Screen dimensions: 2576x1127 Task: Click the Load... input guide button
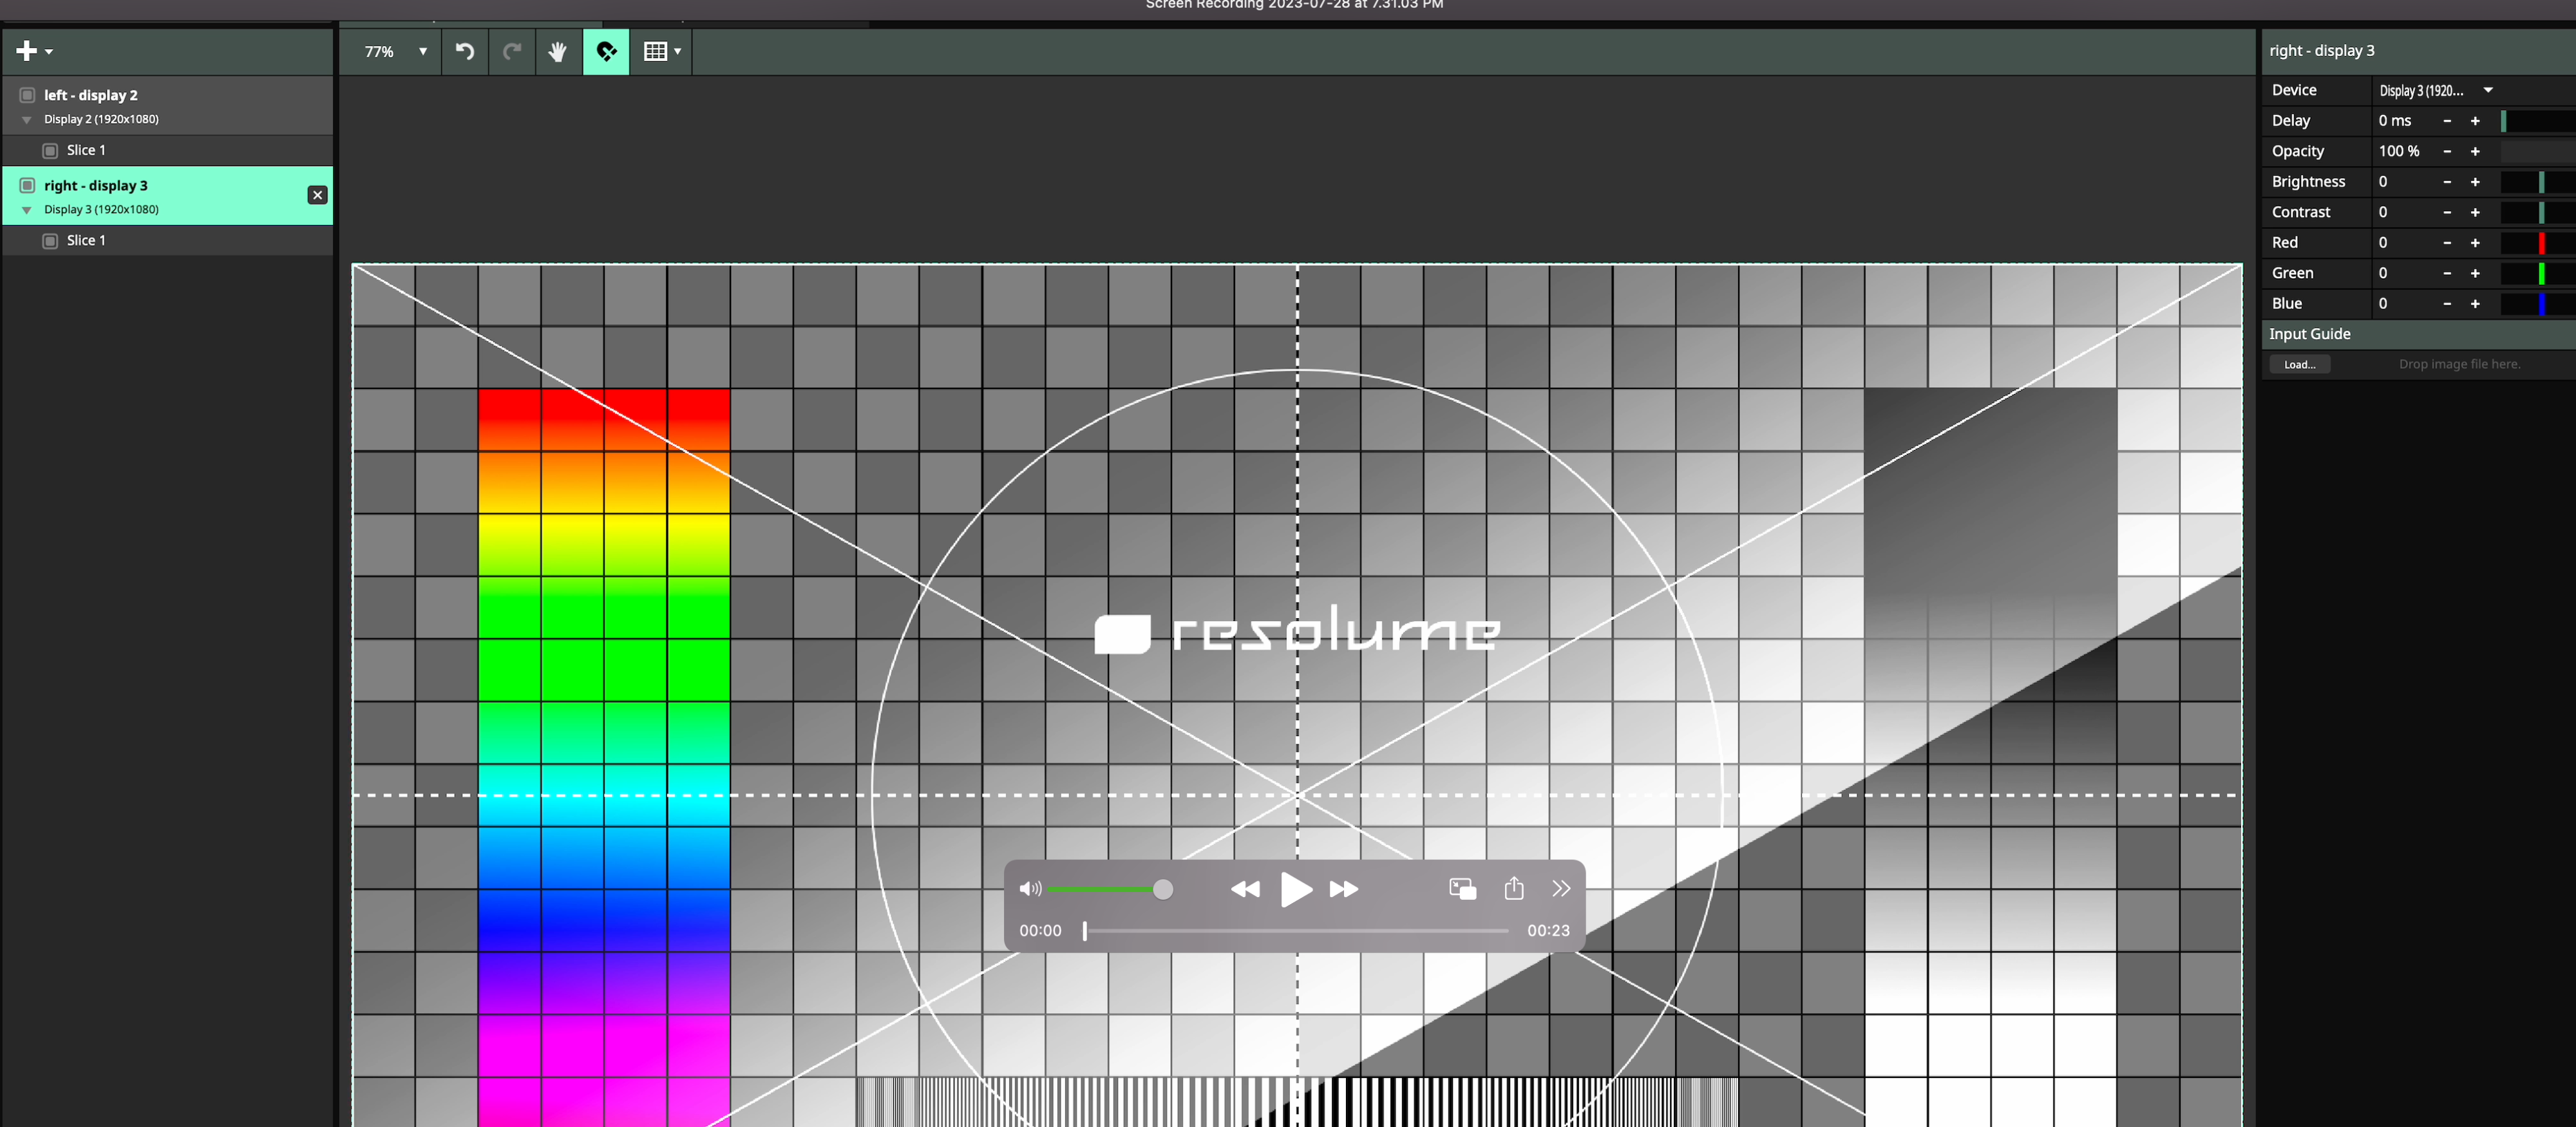coord(2299,364)
